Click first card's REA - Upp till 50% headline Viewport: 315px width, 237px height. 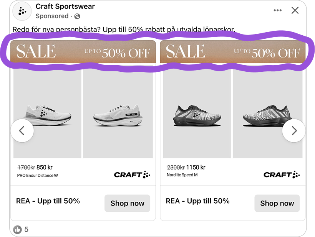pyautogui.click(x=48, y=201)
